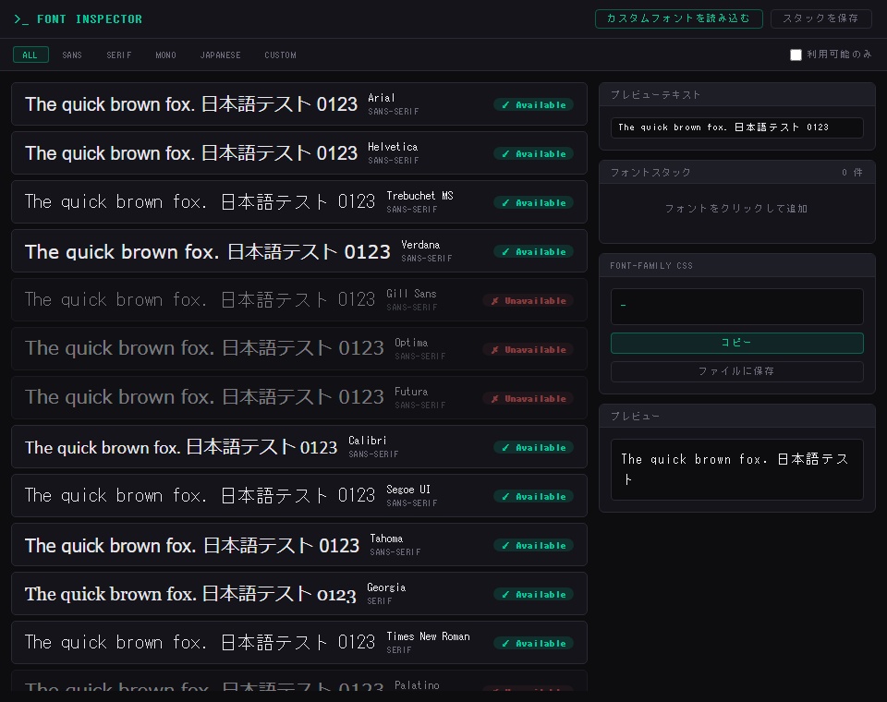
Task: Click the green コピー button
Action: click(737, 343)
